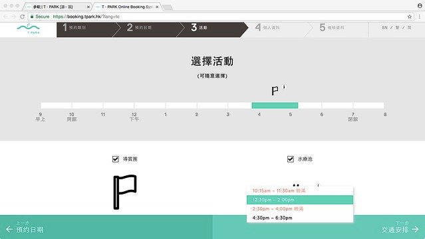The width and height of the screenshot is (425, 239).
Task: Click the flag icon above the timeline
Action: 275,91
